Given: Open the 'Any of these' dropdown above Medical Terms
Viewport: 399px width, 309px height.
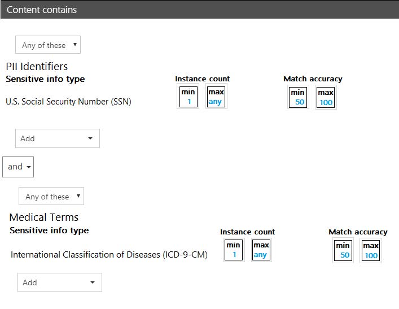Looking at the screenshot, I should (x=51, y=197).
